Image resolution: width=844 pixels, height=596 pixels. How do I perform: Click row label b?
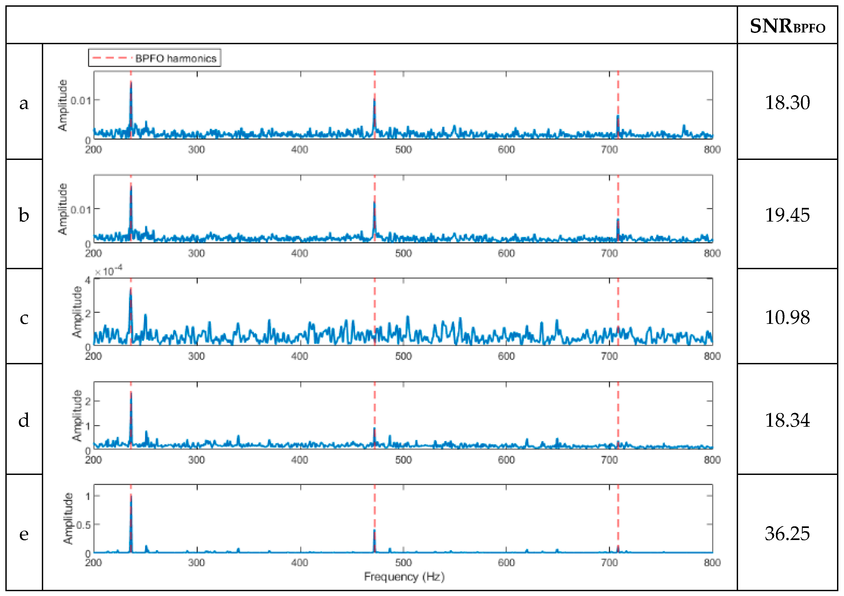click(24, 215)
